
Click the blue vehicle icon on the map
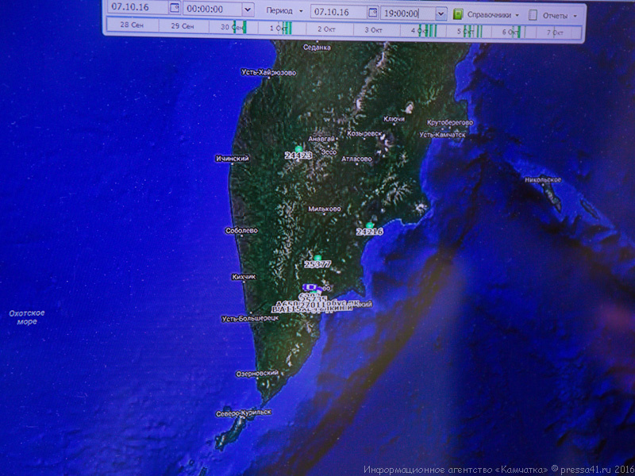[x=311, y=287]
